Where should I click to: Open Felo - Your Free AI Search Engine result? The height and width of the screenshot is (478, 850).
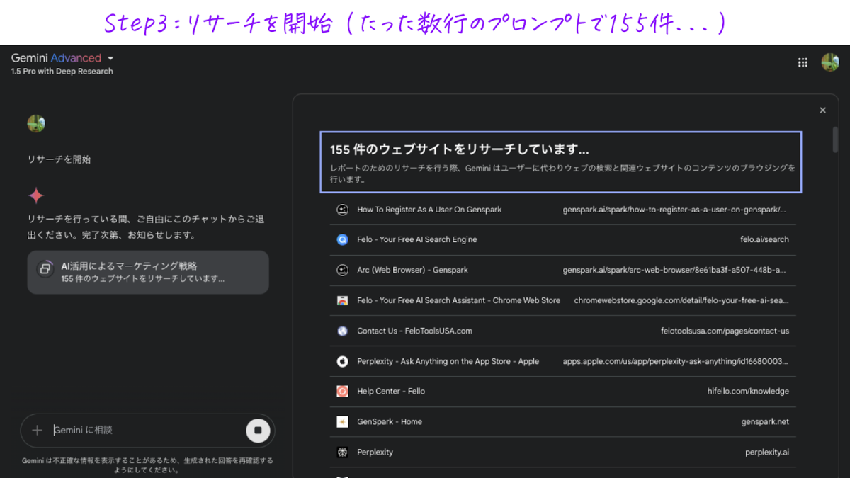(x=416, y=239)
